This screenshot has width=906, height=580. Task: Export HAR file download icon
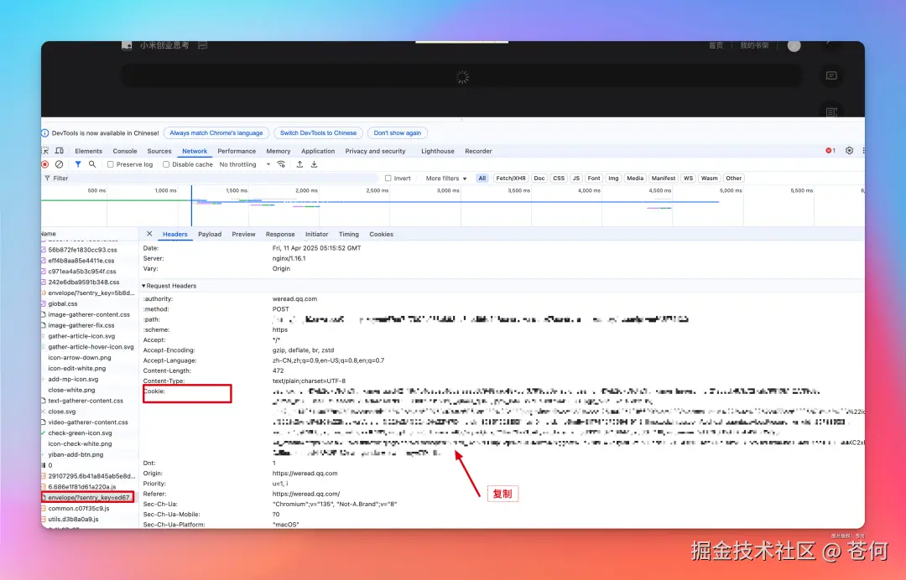tap(315, 164)
